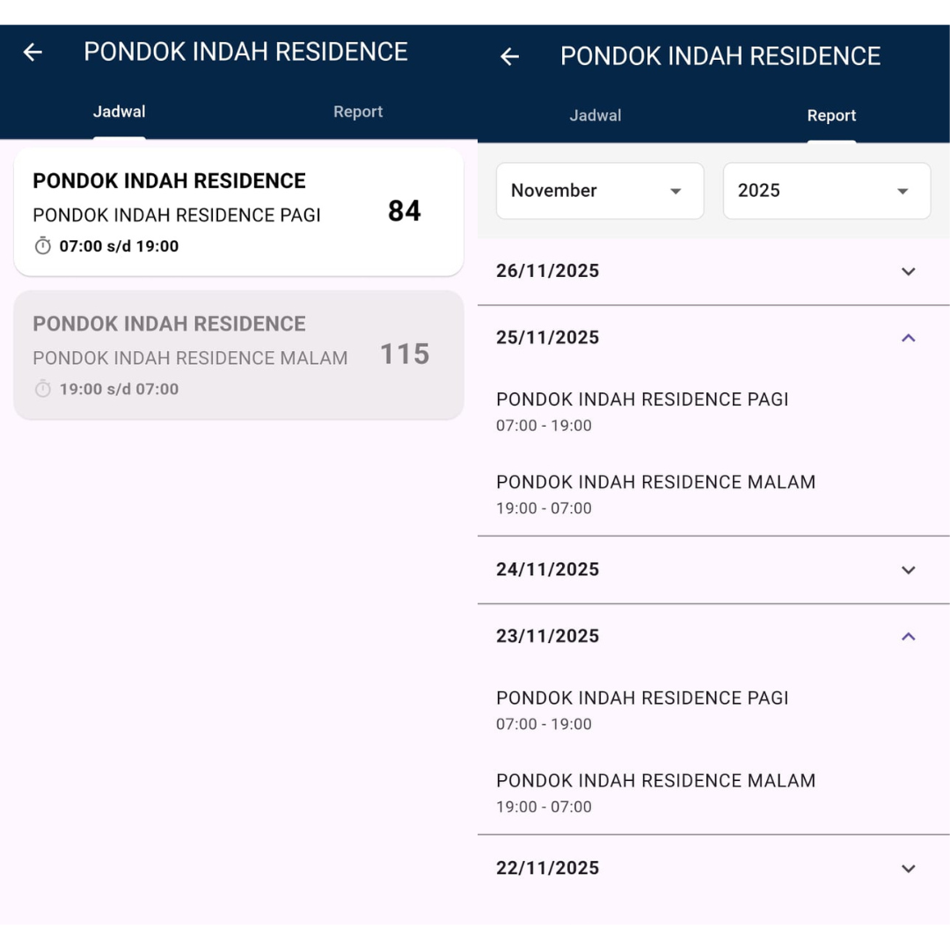
Task: Expand the 24/11/2025 report section
Action: 909,570
